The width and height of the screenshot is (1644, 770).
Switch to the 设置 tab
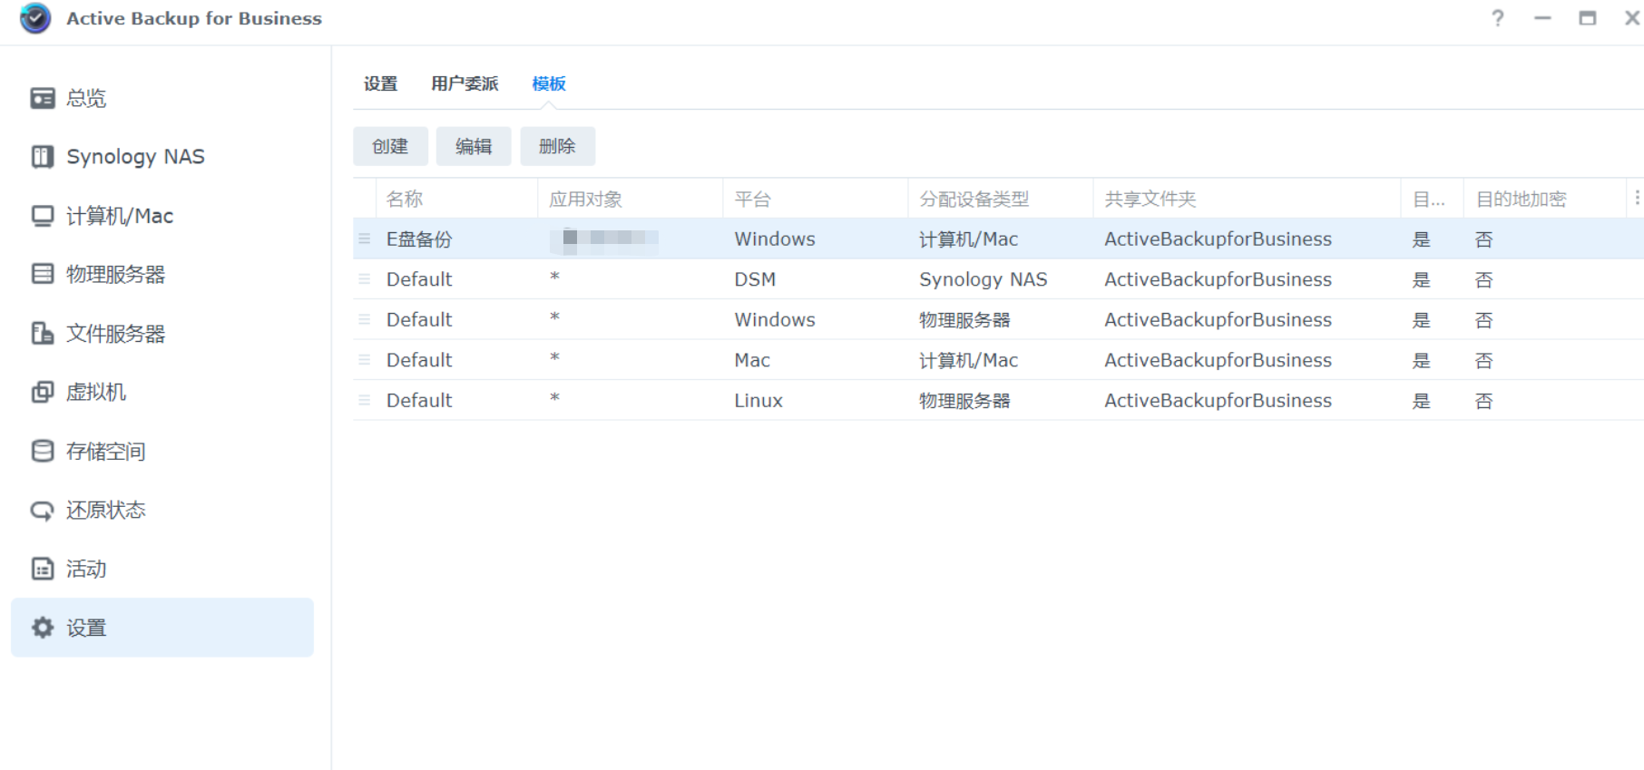click(381, 83)
